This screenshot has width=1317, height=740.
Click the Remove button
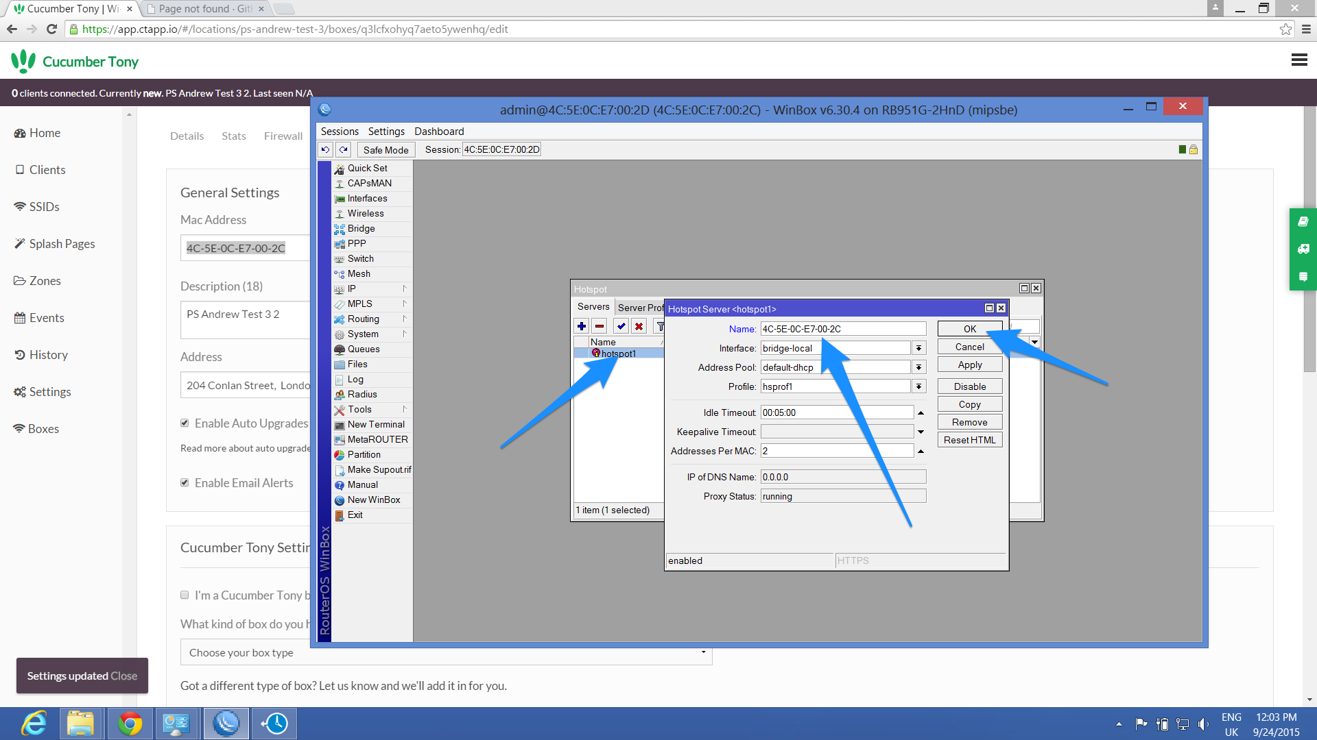tap(970, 422)
